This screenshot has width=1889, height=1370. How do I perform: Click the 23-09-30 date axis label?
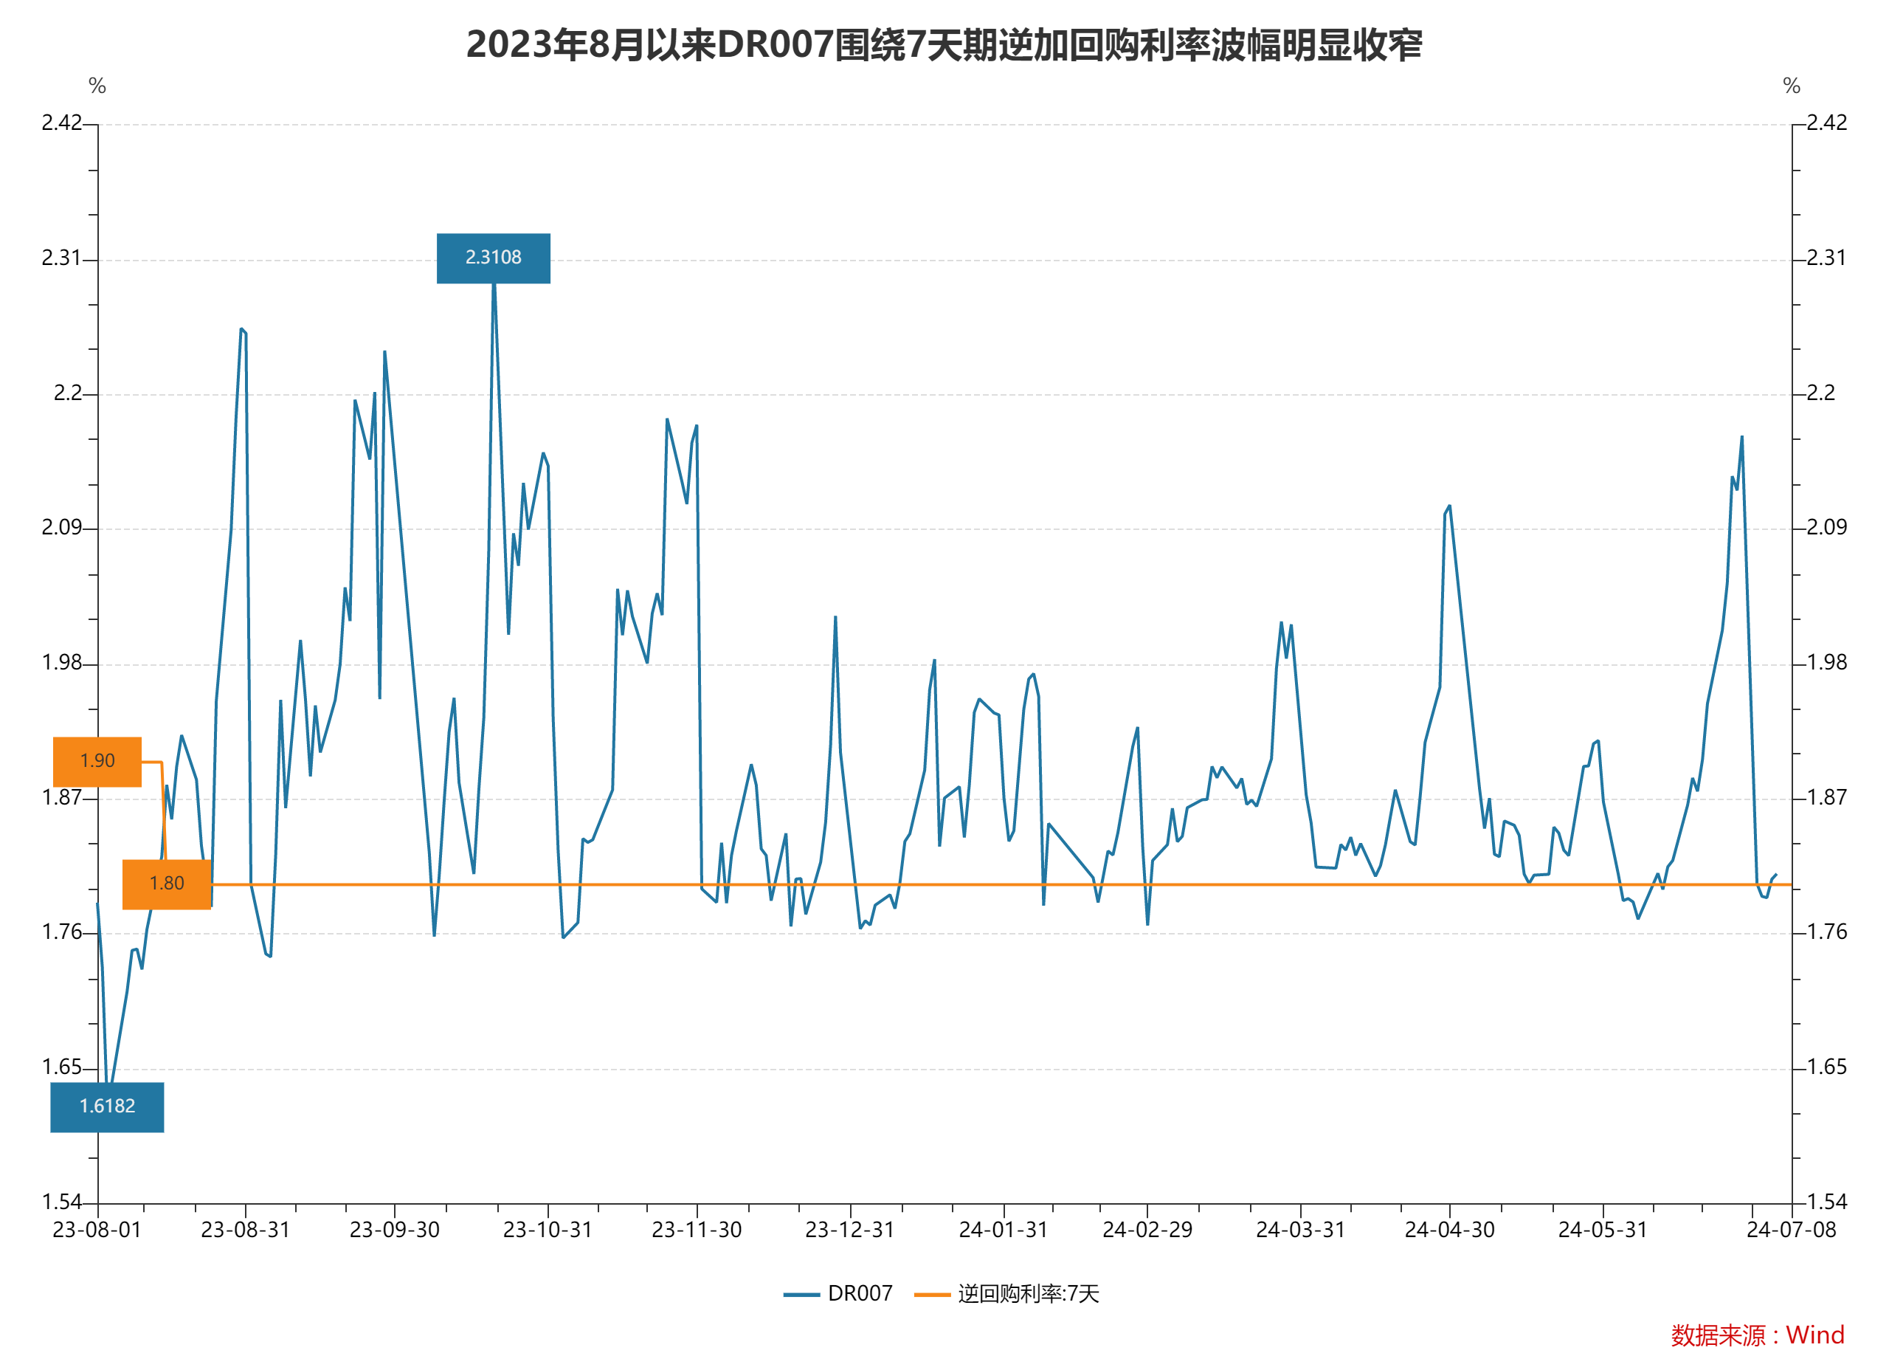click(395, 1230)
